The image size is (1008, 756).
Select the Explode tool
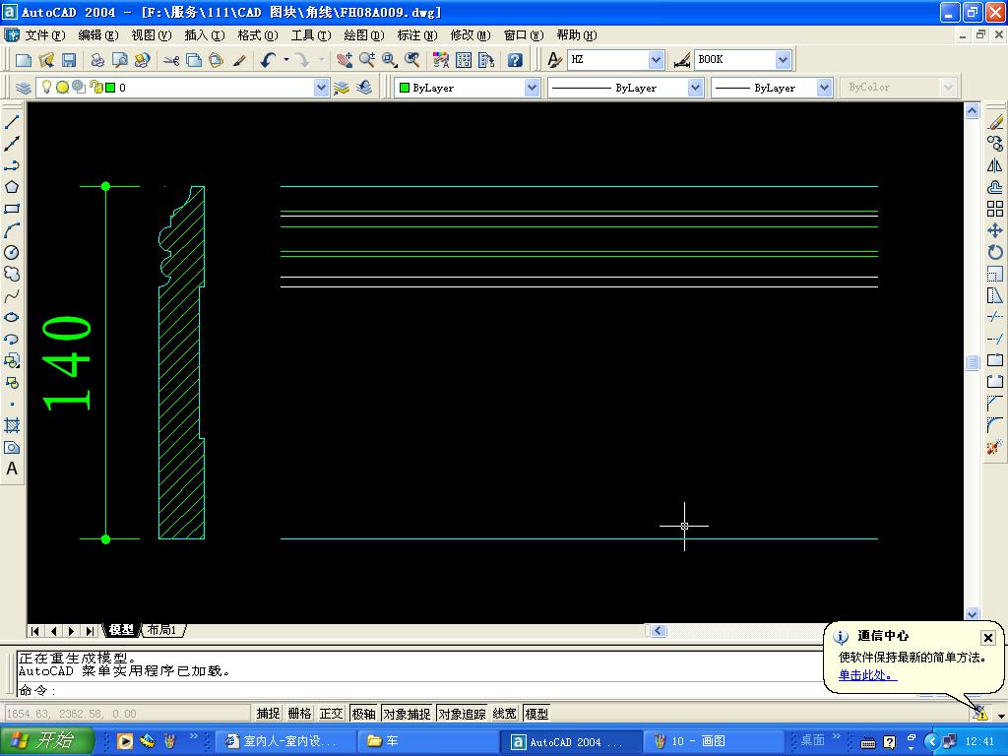pyautogui.click(x=995, y=447)
